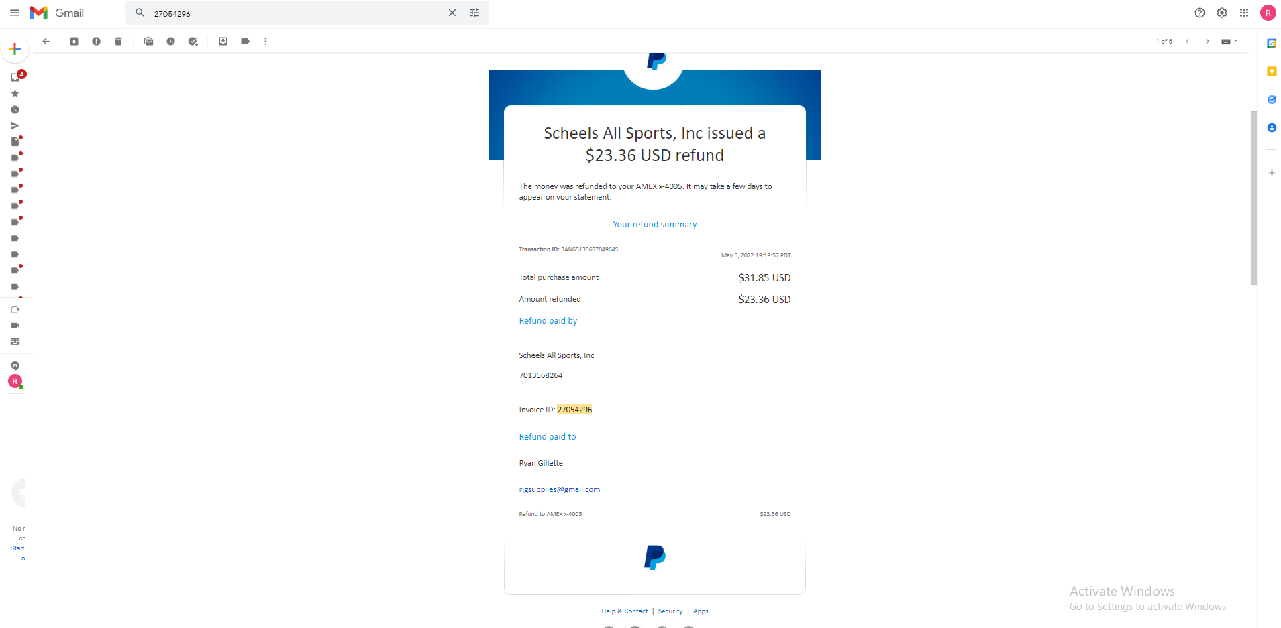Open Google Calendar side panel
This screenshot has height=628, width=1281.
[x=1272, y=44]
